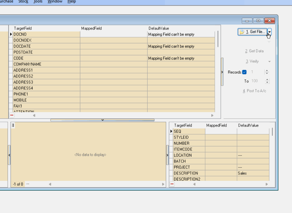Increase the Records 'To' value with the up spinner
Screen dimensions: 292x213
point(267,80)
